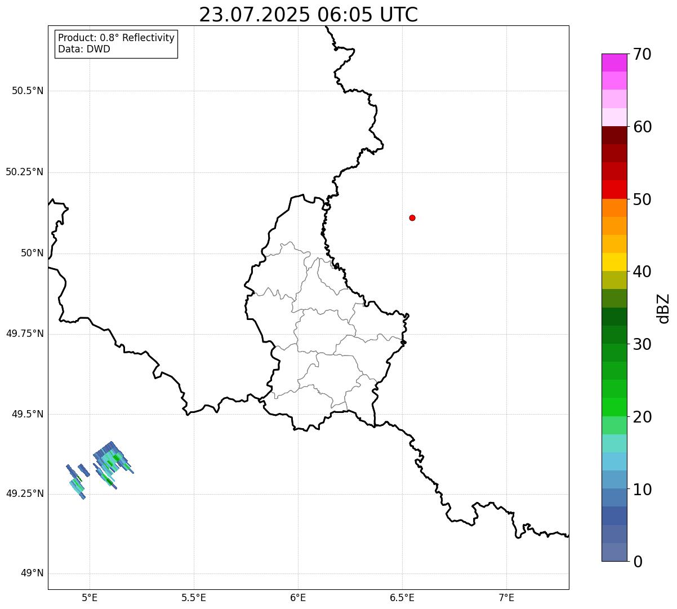Click the bright green swatch just above 20

point(614,407)
